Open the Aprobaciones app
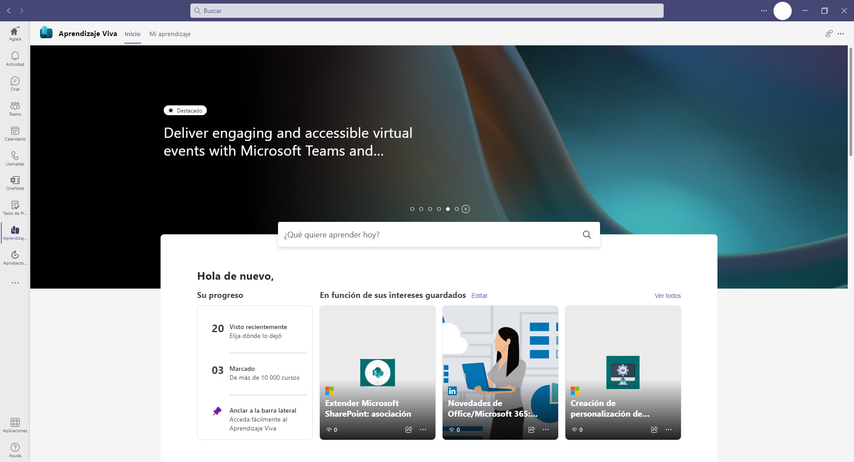 [15, 258]
